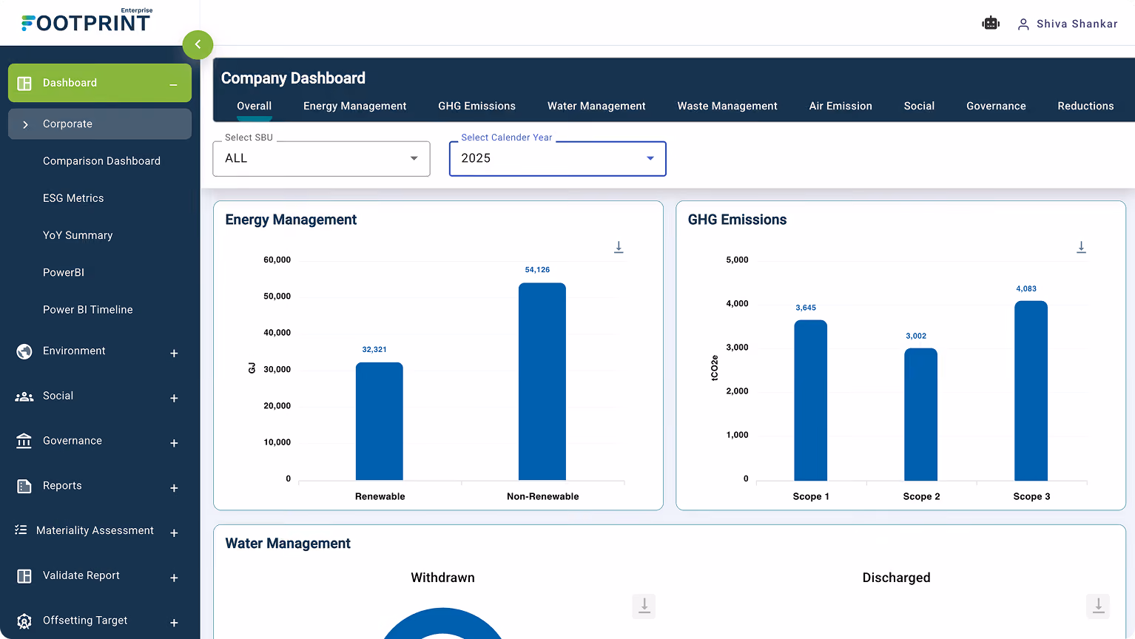Switch to the Waste Management tab

727,106
